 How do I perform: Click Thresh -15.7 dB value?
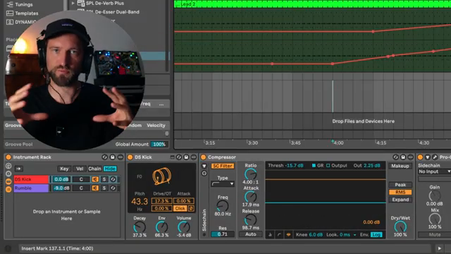294,166
